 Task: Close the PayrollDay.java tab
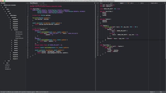[x=43, y=3]
